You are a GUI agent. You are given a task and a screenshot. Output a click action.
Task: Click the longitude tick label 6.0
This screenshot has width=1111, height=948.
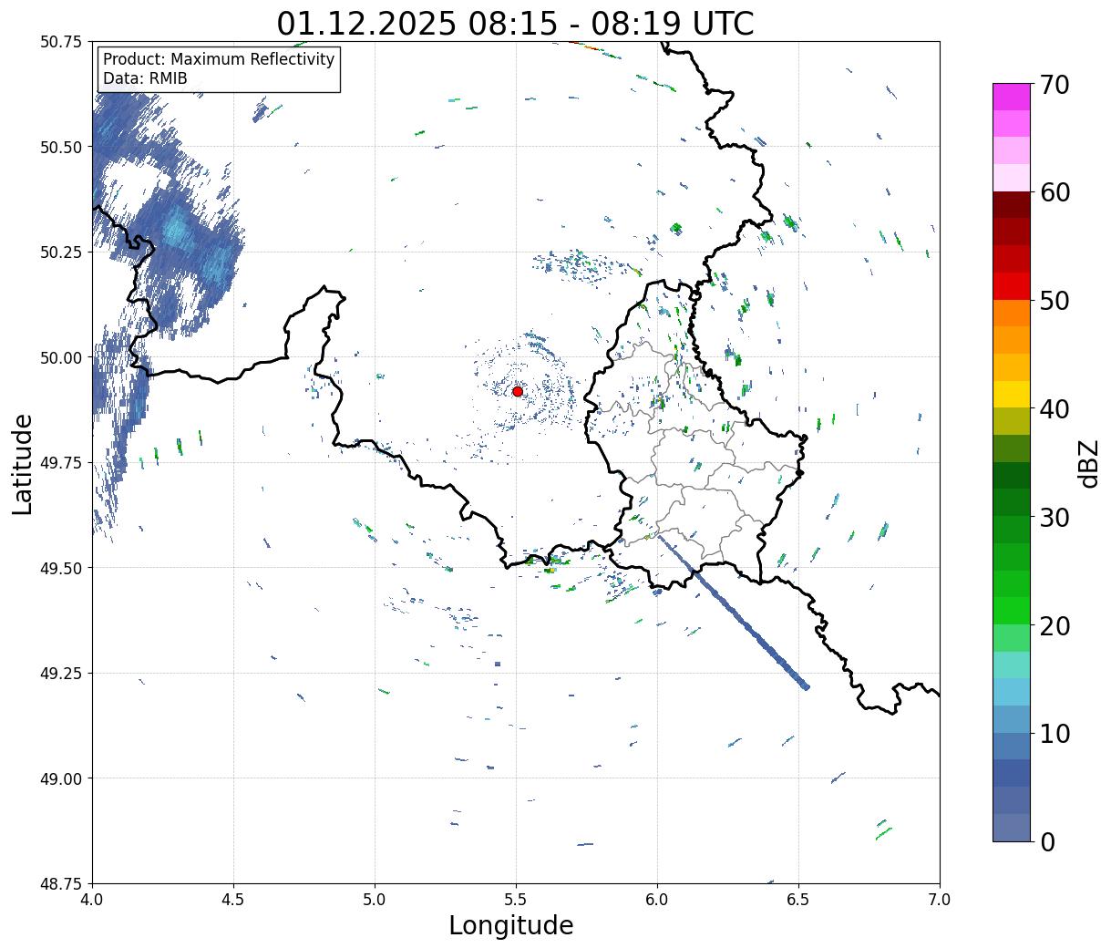[x=657, y=900]
